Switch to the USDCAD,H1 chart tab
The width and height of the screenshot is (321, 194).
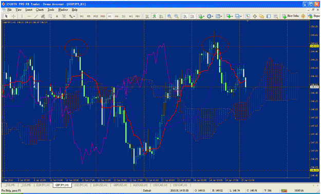point(160,185)
